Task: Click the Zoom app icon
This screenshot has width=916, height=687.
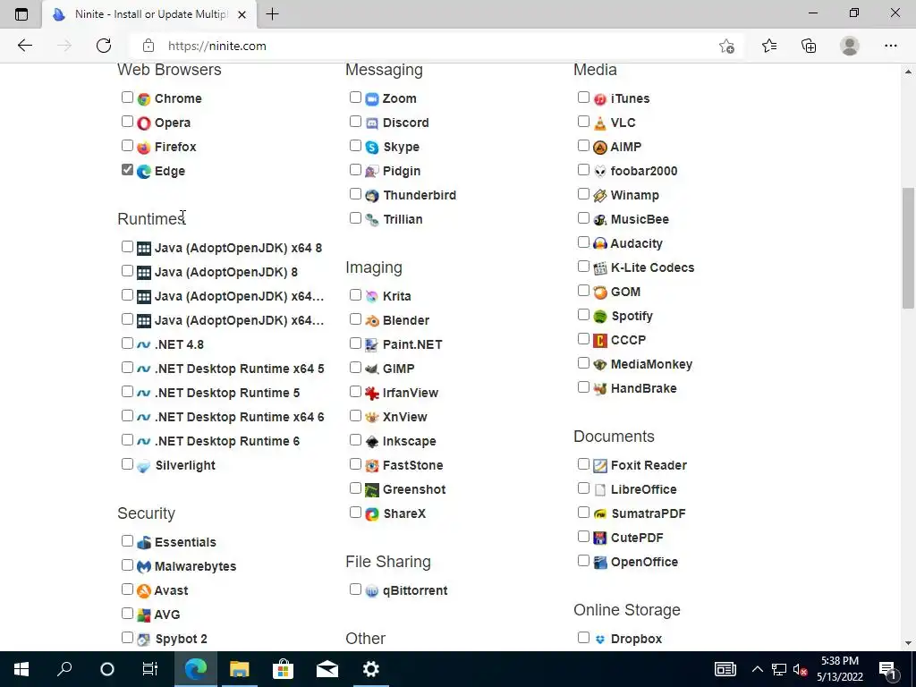Action: [x=372, y=98]
